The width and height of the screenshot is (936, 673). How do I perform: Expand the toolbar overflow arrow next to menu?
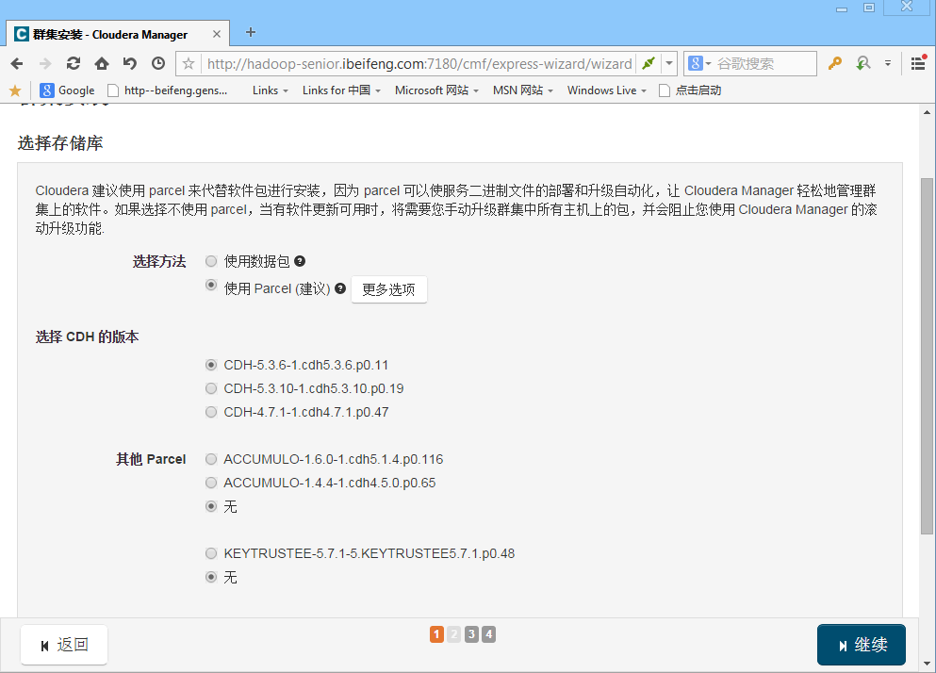coord(888,63)
